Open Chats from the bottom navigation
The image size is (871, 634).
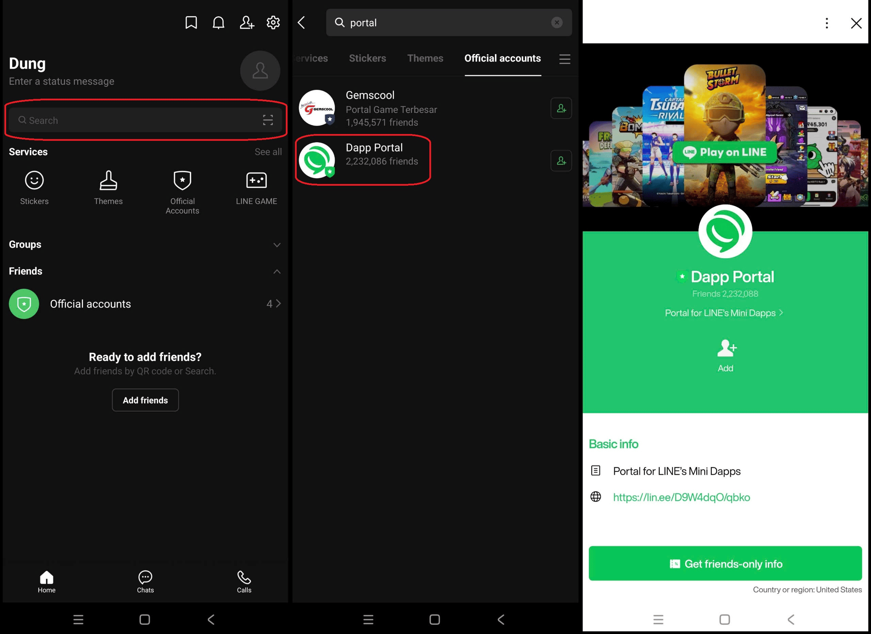pos(145,582)
